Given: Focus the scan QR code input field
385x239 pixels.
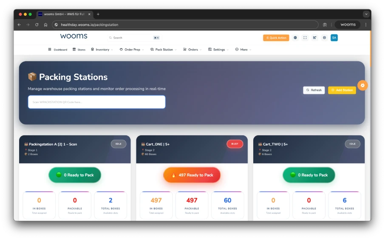Looking at the screenshot, I should pos(96,102).
